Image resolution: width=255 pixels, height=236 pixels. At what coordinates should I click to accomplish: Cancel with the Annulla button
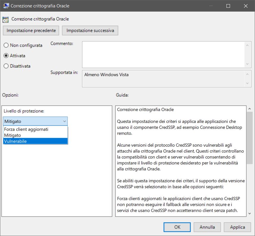click(207, 227)
